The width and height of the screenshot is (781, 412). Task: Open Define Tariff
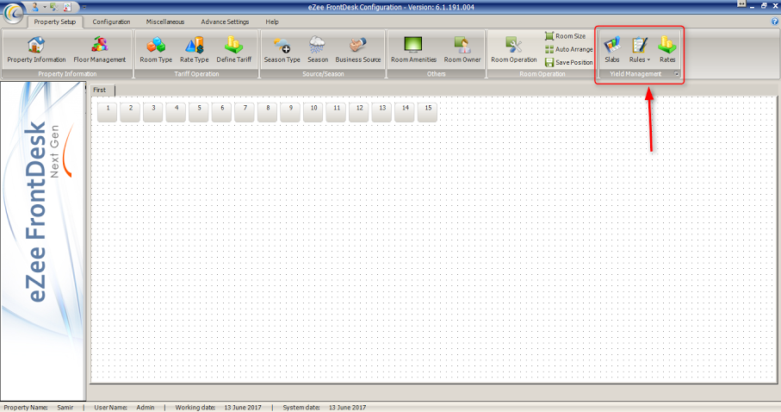point(233,50)
